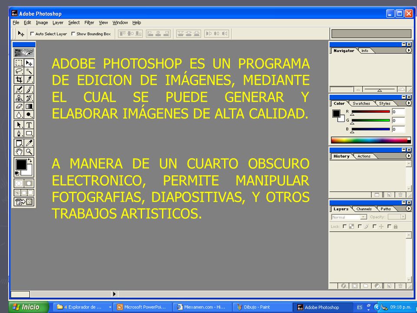Select the Eyedropper tool

click(x=29, y=143)
